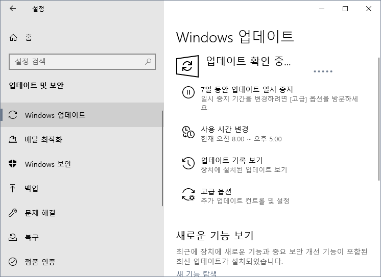Click the 복구 sidebar icon

(x=13, y=237)
